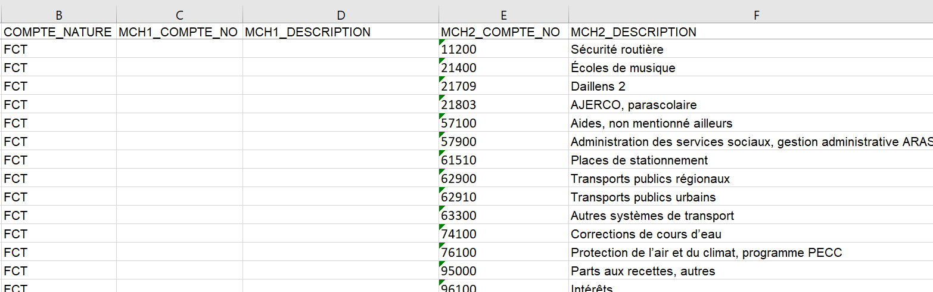Click the COMPTE_NATURE header cell

click(59, 32)
